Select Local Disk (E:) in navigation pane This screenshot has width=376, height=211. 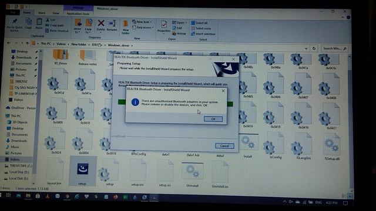[16, 178]
